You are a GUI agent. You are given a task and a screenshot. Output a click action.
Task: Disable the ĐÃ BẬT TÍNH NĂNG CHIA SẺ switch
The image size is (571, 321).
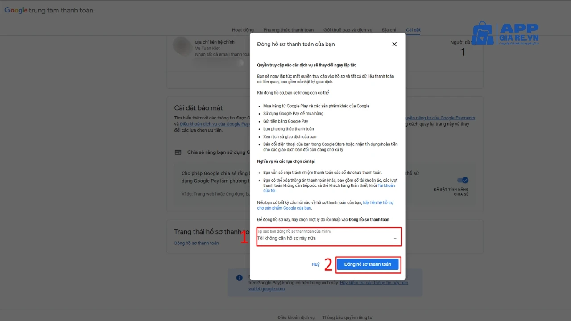462,181
